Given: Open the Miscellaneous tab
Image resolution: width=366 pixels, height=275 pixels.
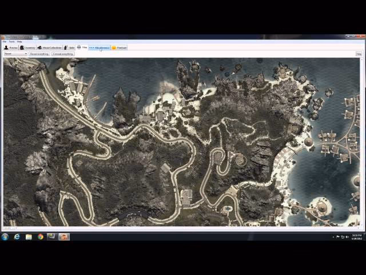Looking at the screenshot, I should (x=100, y=48).
